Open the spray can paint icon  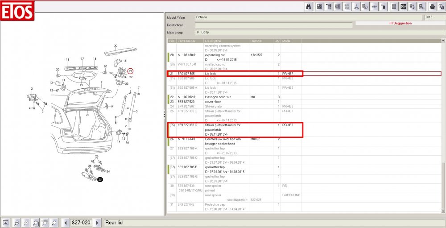coord(383,7)
